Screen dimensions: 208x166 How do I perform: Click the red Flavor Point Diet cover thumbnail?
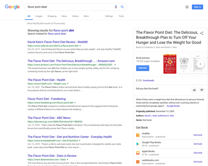pos(170,64)
